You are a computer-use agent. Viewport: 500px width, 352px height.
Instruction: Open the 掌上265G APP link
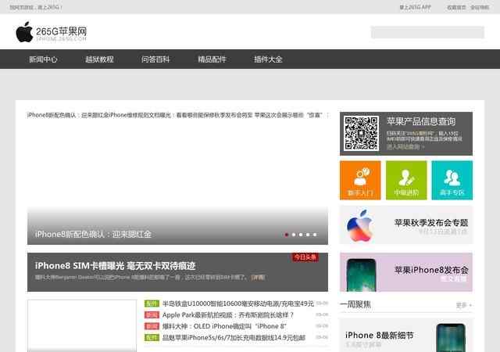coord(415,7)
